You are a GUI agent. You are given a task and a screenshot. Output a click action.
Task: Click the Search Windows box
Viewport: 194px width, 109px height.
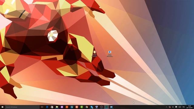[22, 107]
